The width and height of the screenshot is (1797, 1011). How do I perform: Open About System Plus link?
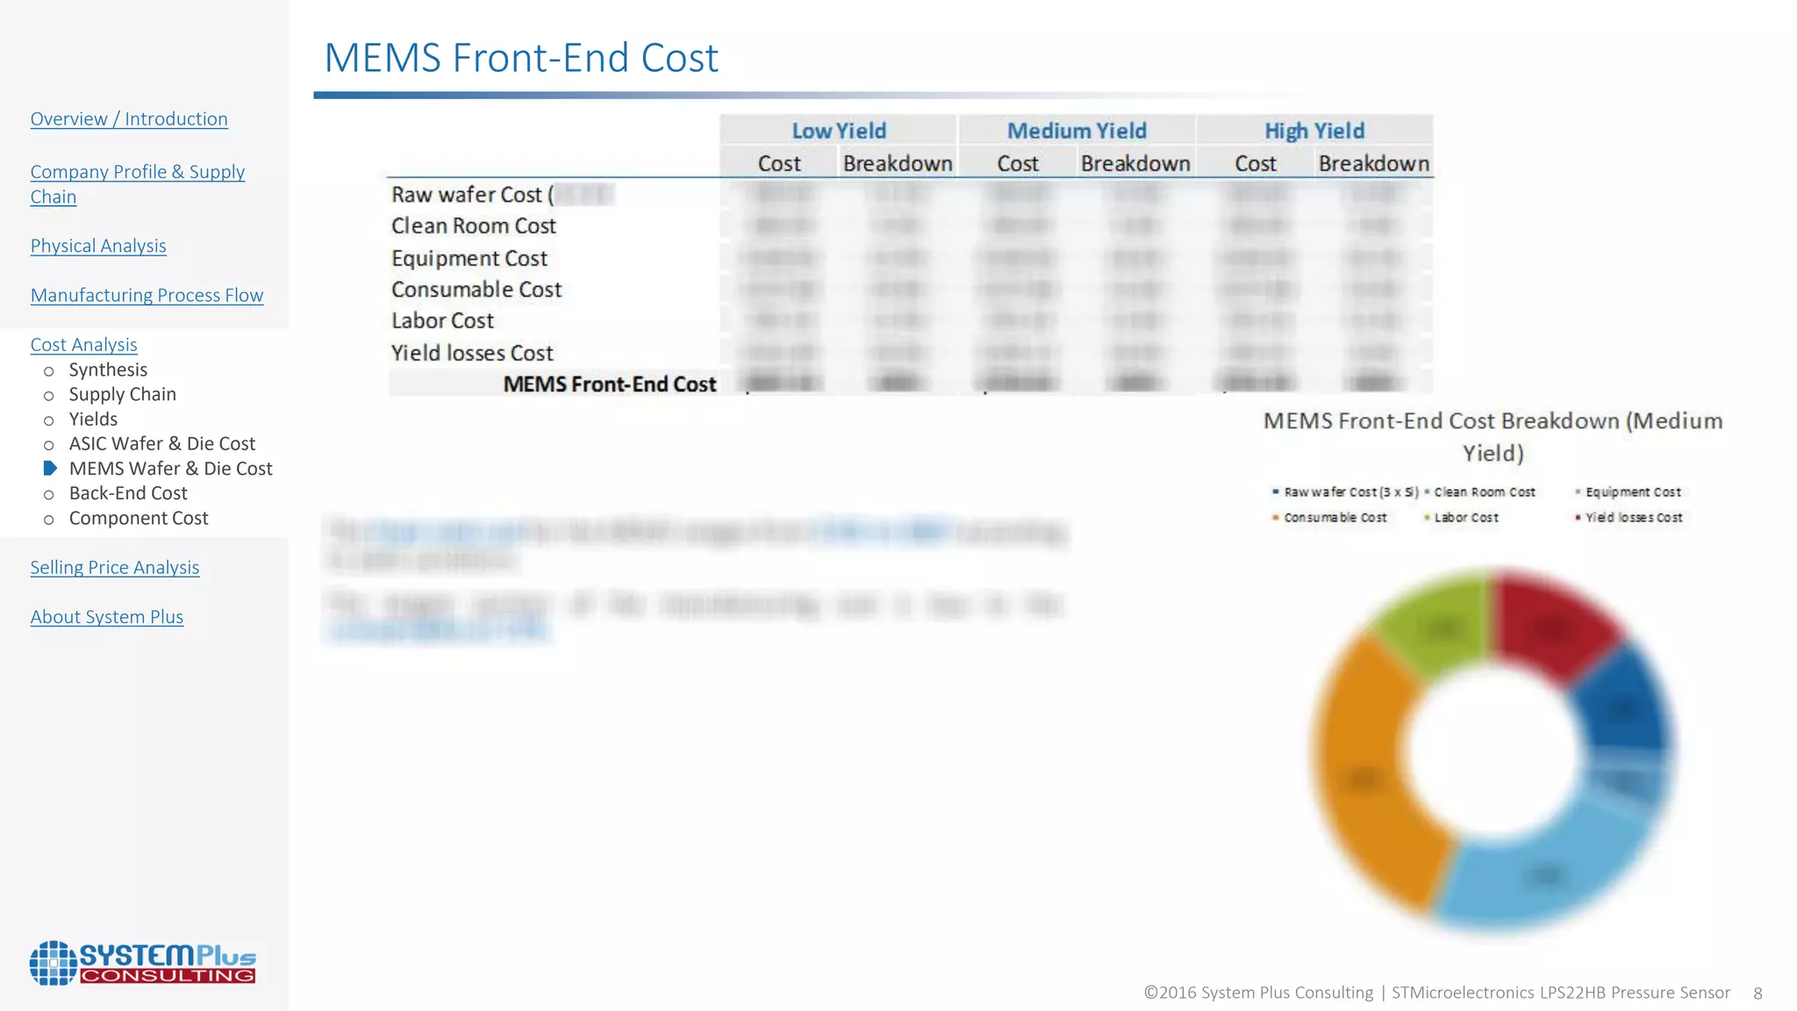[106, 617]
